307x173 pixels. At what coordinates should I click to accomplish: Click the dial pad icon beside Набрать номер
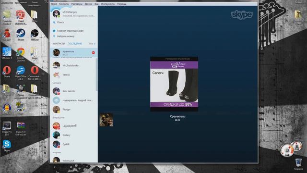click(x=54, y=37)
